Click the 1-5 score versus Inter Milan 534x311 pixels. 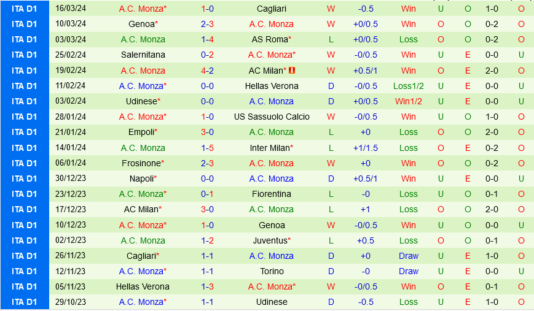pos(207,148)
